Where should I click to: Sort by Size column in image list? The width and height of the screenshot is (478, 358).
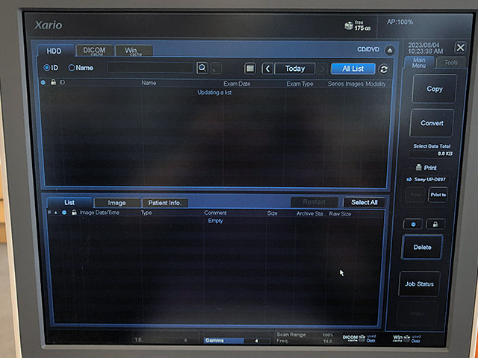pos(272,213)
